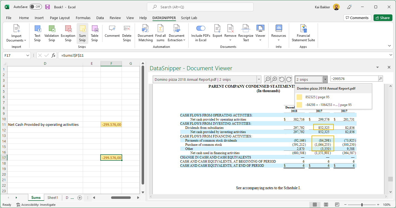This screenshot has width=396, height=208.
Task: Close the Document Viewer pane
Action: click(x=389, y=67)
